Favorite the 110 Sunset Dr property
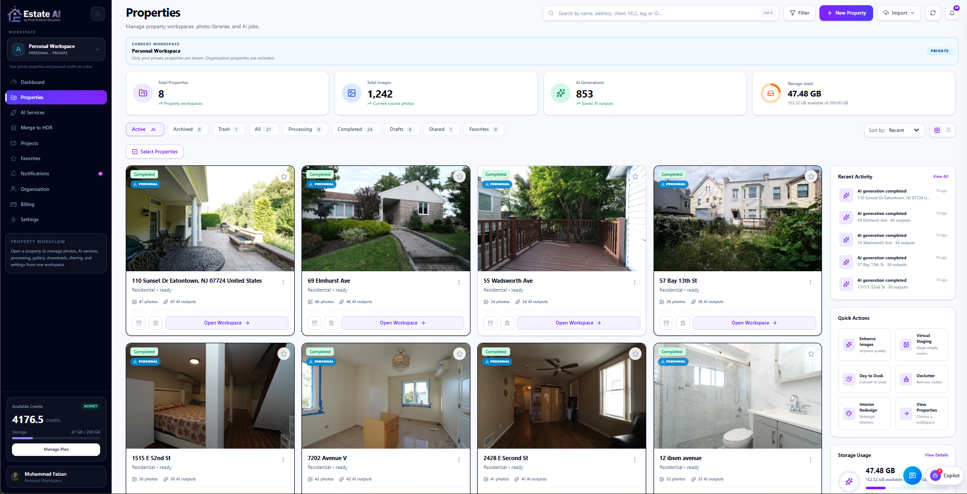The width and height of the screenshot is (967, 494). (x=284, y=176)
